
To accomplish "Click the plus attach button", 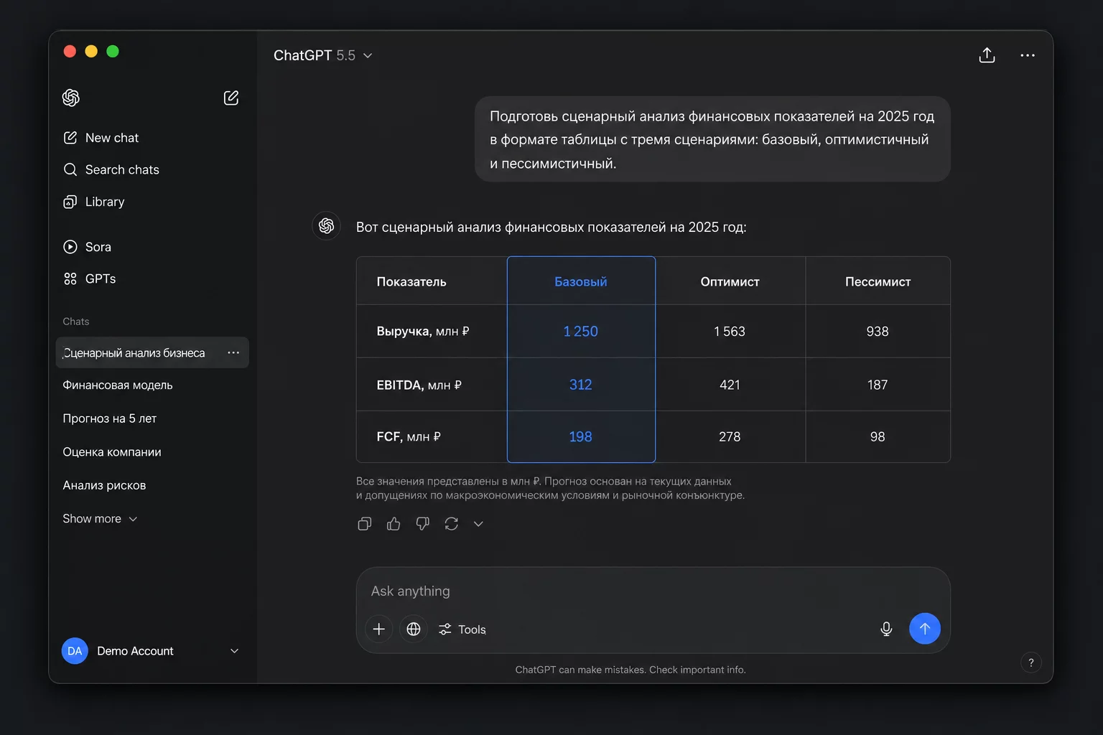I will [x=379, y=629].
